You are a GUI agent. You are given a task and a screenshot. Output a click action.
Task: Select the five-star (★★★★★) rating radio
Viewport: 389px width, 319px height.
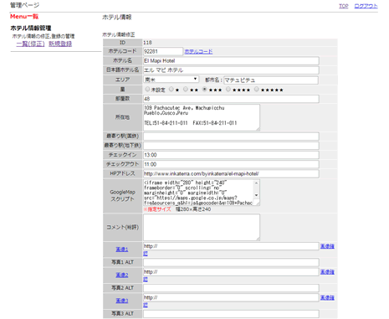point(256,90)
